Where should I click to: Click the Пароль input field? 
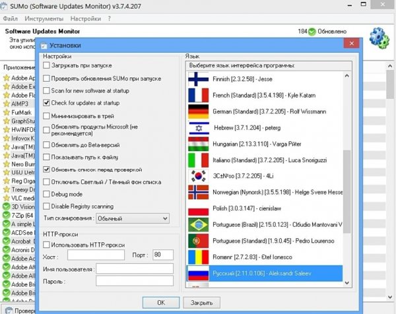coord(135,280)
